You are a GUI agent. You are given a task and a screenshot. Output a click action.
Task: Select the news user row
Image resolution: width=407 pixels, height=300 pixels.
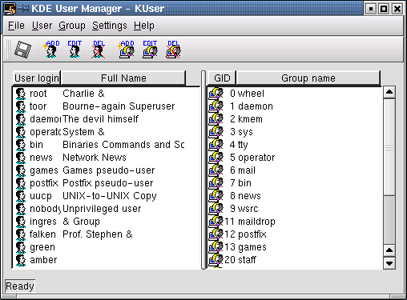point(107,158)
